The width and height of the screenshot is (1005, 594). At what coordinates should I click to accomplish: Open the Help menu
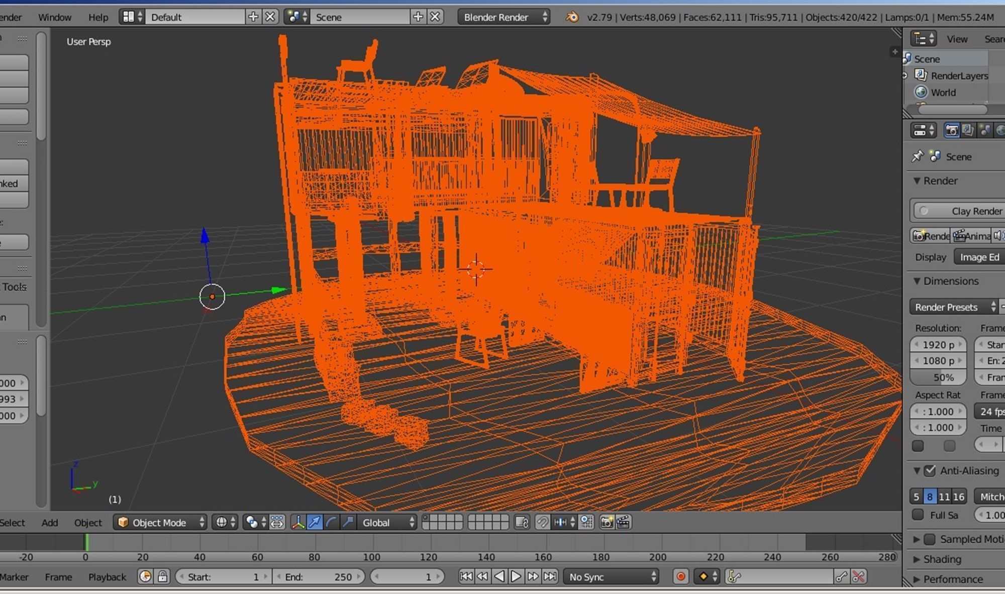tap(98, 17)
